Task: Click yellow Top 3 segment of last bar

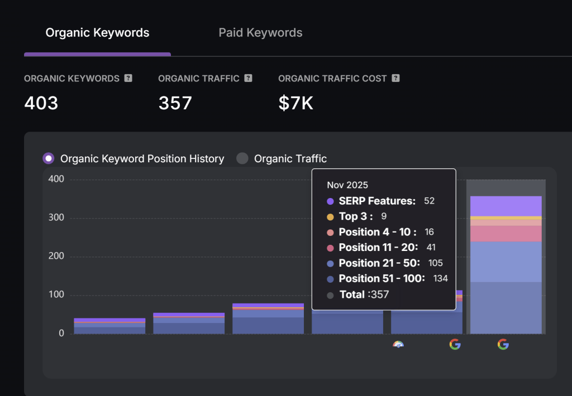Action: pyautogui.click(x=506, y=218)
